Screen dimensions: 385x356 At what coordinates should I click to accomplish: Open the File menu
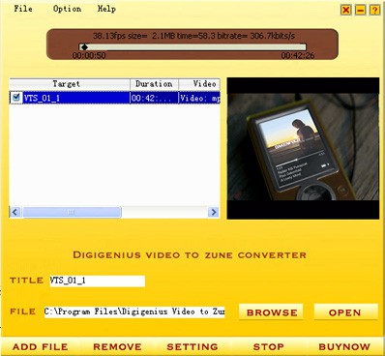[x=23, y=9]
